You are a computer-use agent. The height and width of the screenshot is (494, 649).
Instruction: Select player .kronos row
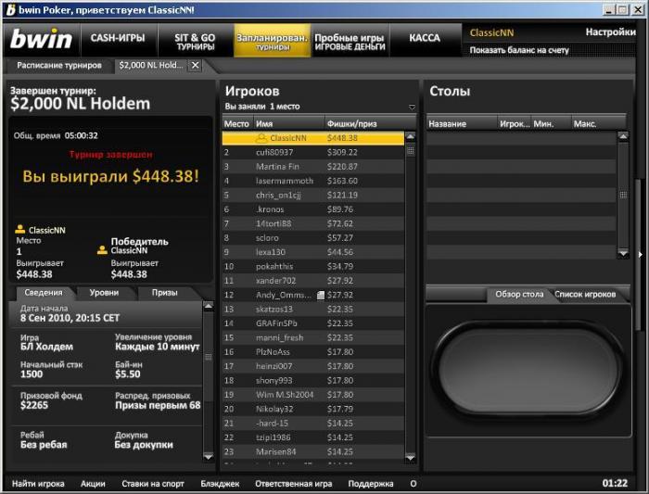click(313, 209)
